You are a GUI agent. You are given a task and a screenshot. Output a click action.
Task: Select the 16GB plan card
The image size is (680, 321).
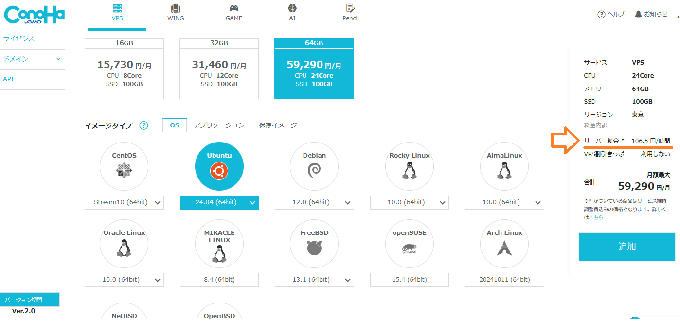(124, 69)
